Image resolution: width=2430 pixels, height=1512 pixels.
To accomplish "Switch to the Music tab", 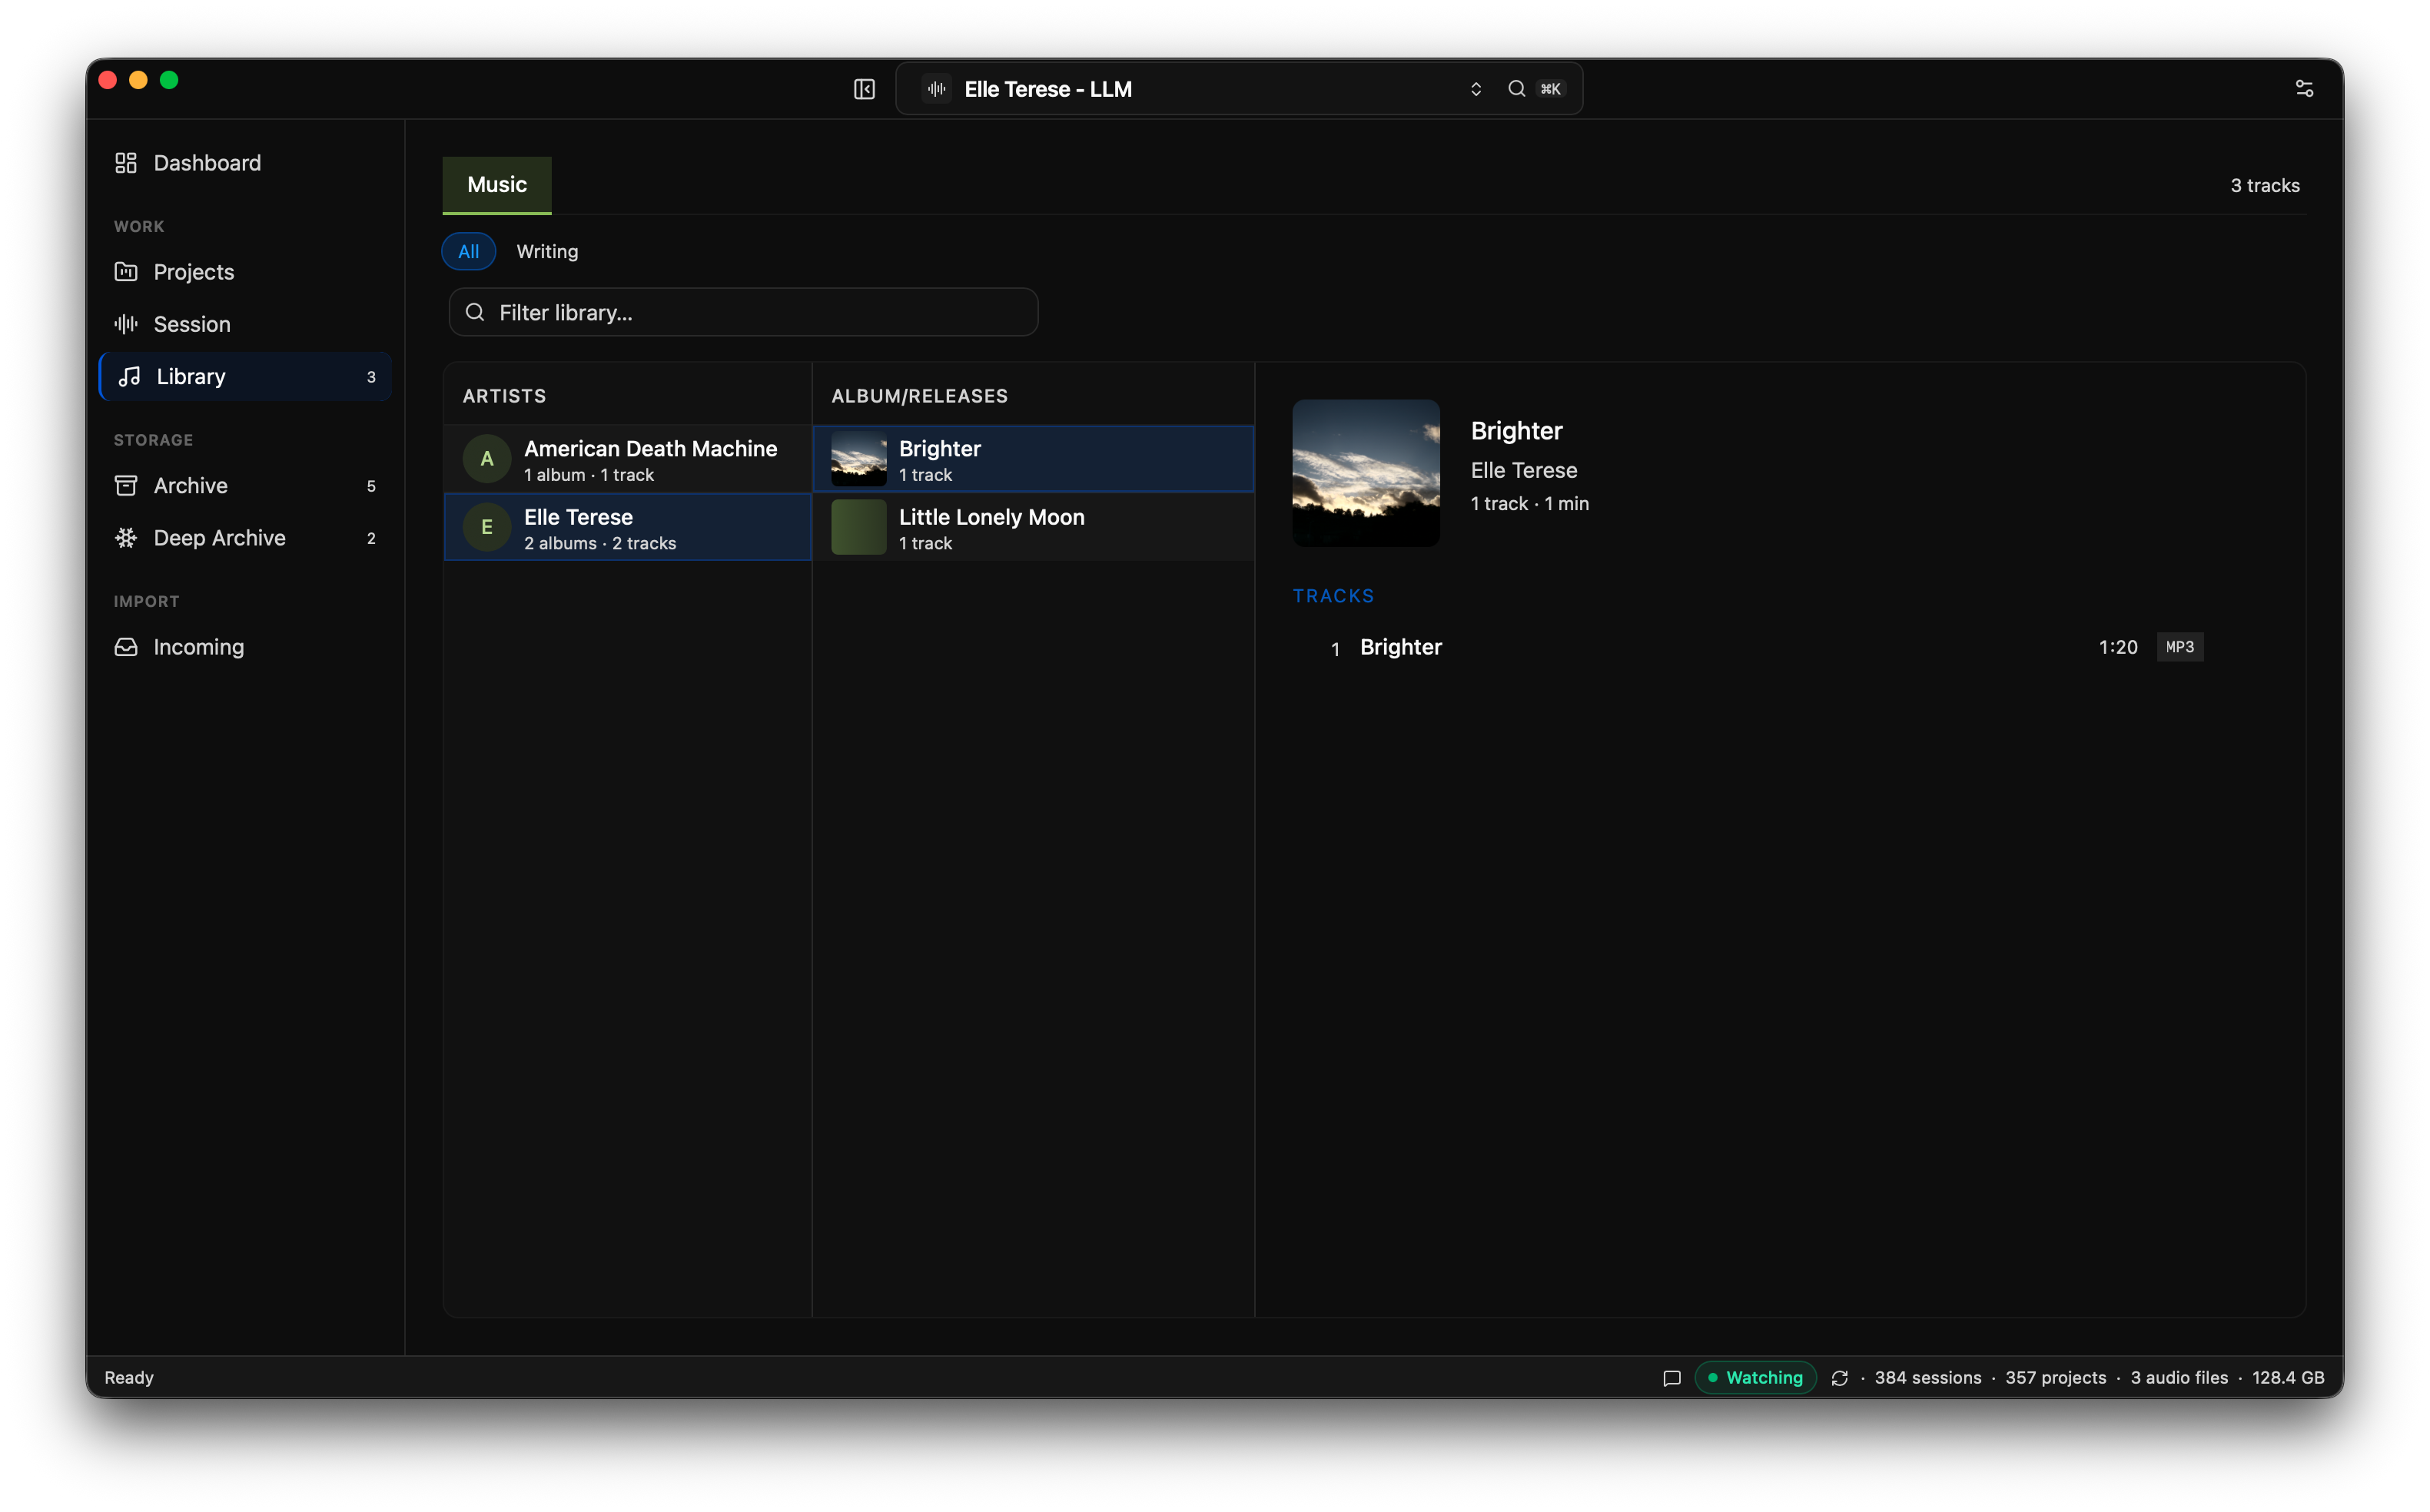I will coord(497,185).
